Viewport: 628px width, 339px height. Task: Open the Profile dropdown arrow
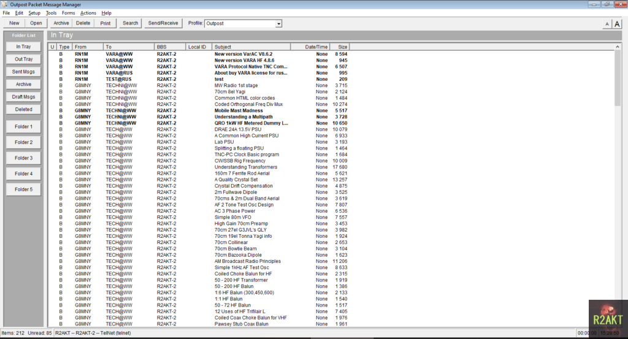(278, 24)
